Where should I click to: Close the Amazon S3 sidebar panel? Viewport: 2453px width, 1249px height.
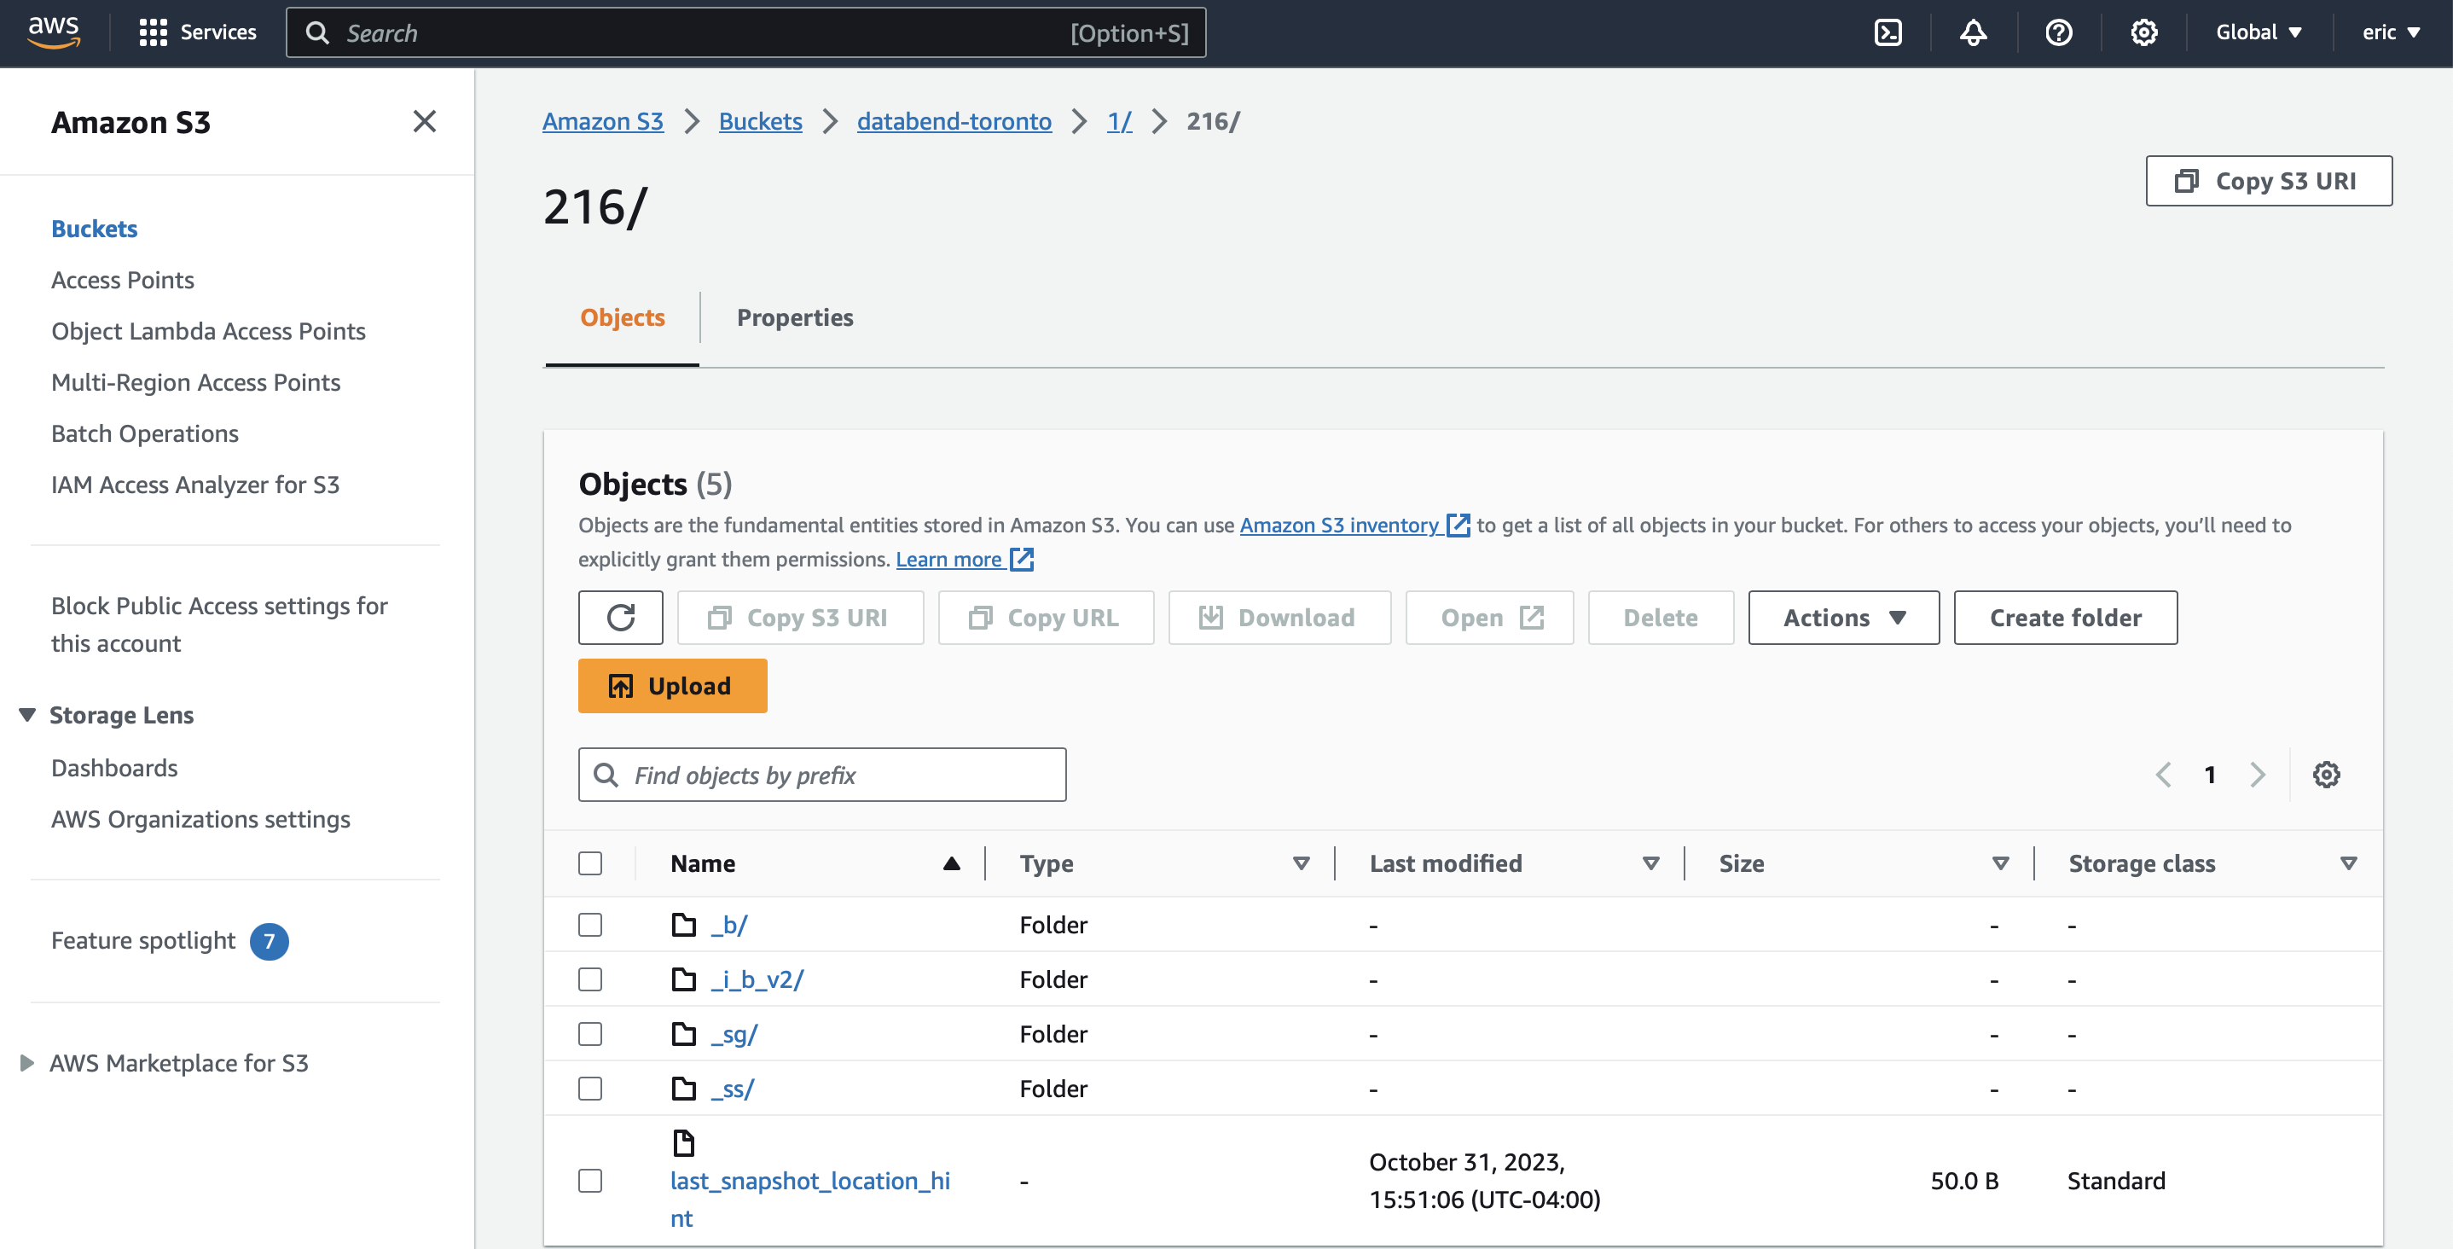pos(425,121)
